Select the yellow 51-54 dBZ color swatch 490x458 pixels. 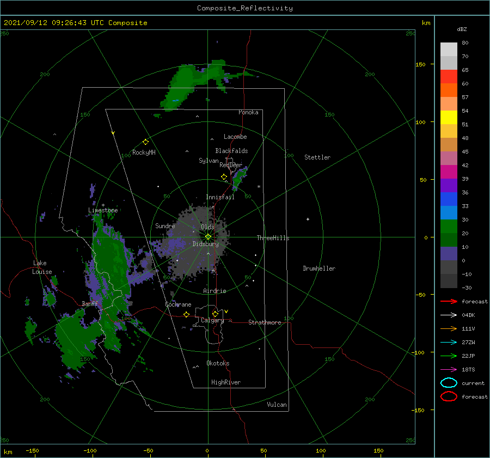pyautogui.click(x=449, y=118)
